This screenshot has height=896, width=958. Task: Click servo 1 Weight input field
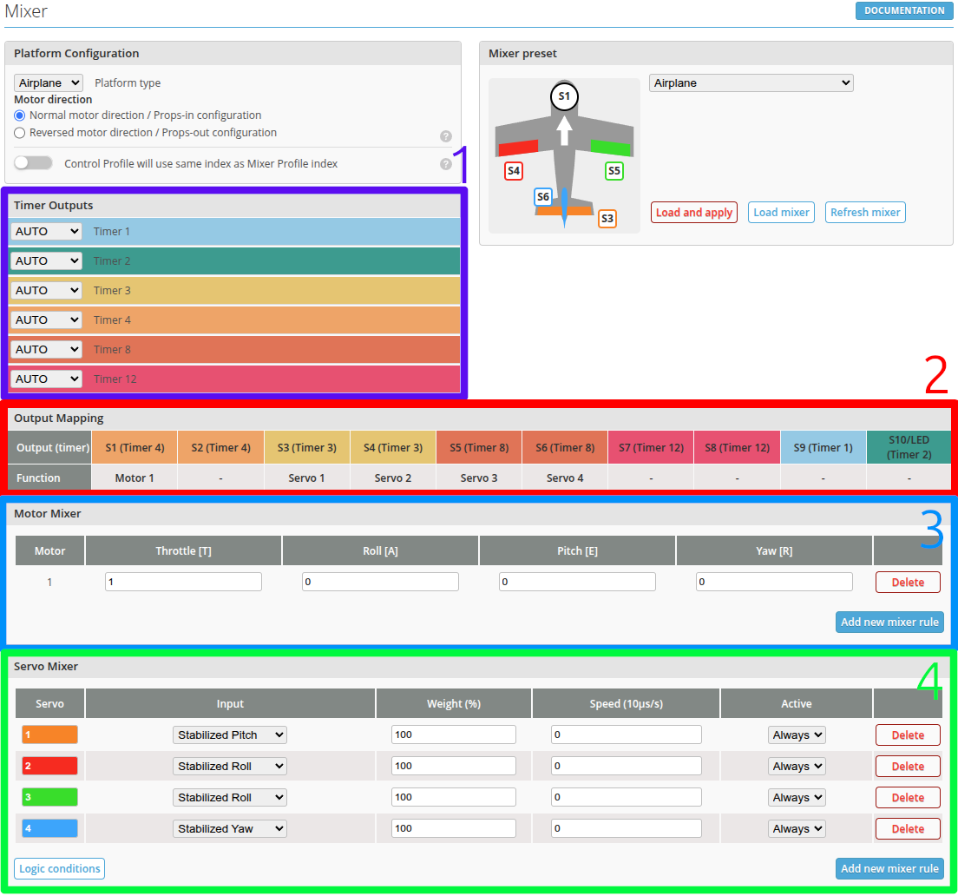click(x=453, y=735)
